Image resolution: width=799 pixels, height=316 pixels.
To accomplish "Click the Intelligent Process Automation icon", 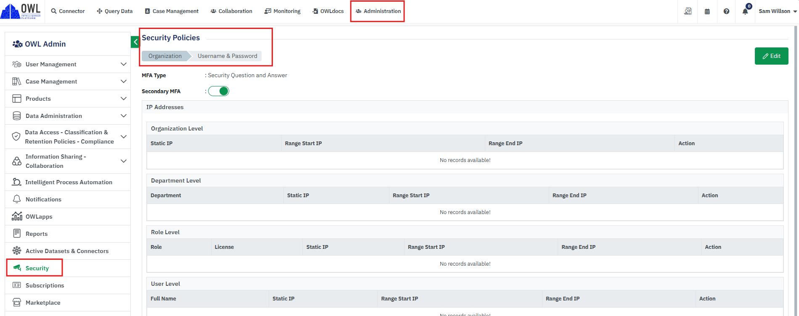I will click(17, 182).
